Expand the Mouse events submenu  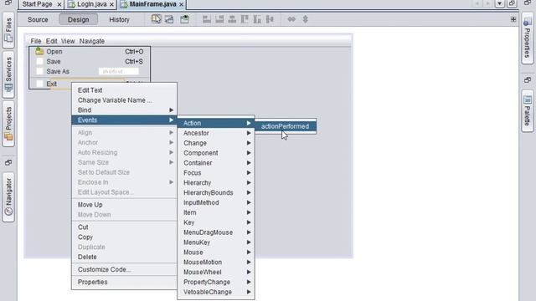[216, 253]
